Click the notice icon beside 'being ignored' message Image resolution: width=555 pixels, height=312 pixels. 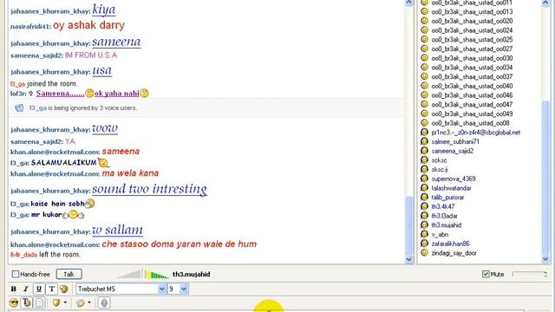[x=19, y=107]
